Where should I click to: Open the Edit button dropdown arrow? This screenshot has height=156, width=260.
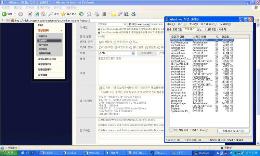click(109, 14)
